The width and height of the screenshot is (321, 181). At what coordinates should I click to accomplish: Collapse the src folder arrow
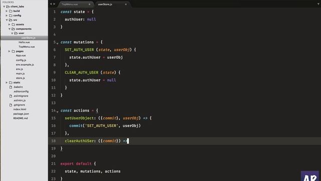pos(7,20)
